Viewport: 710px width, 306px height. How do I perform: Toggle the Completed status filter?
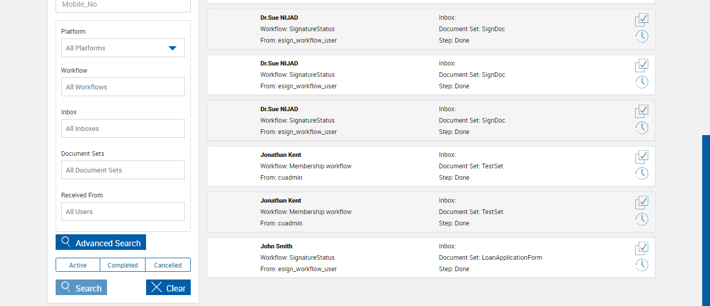pyautogui.click(x=123, y=265)
